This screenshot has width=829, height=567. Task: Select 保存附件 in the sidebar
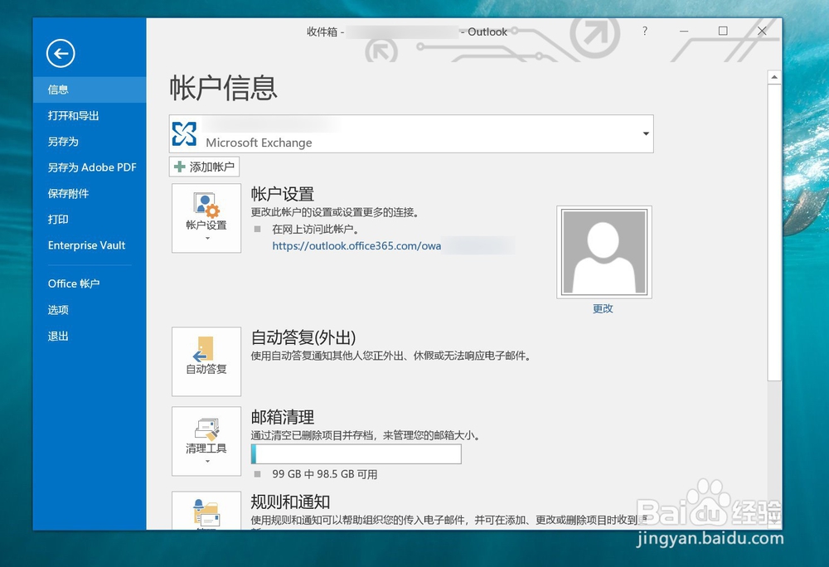pyautogui.click(x=90, y=193)
